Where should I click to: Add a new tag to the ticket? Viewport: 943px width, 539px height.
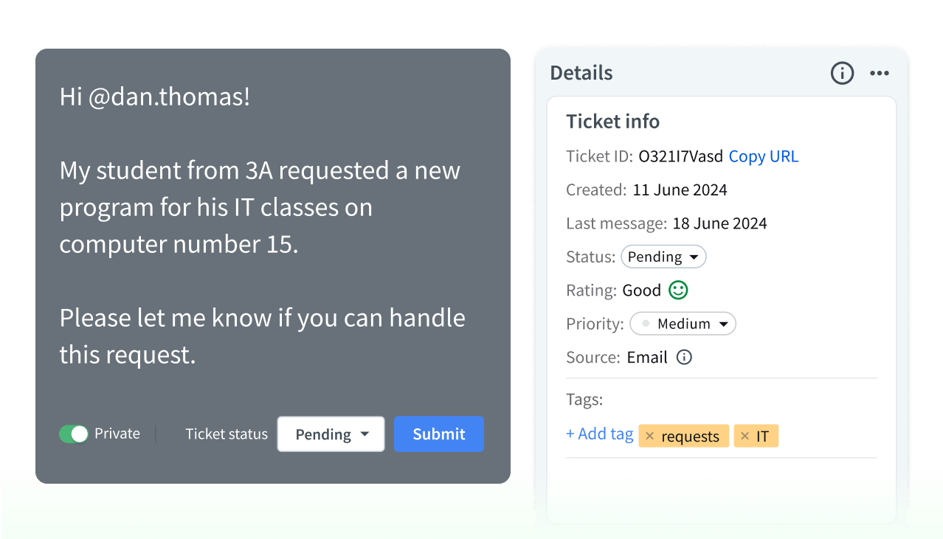(x=599, y=434)
